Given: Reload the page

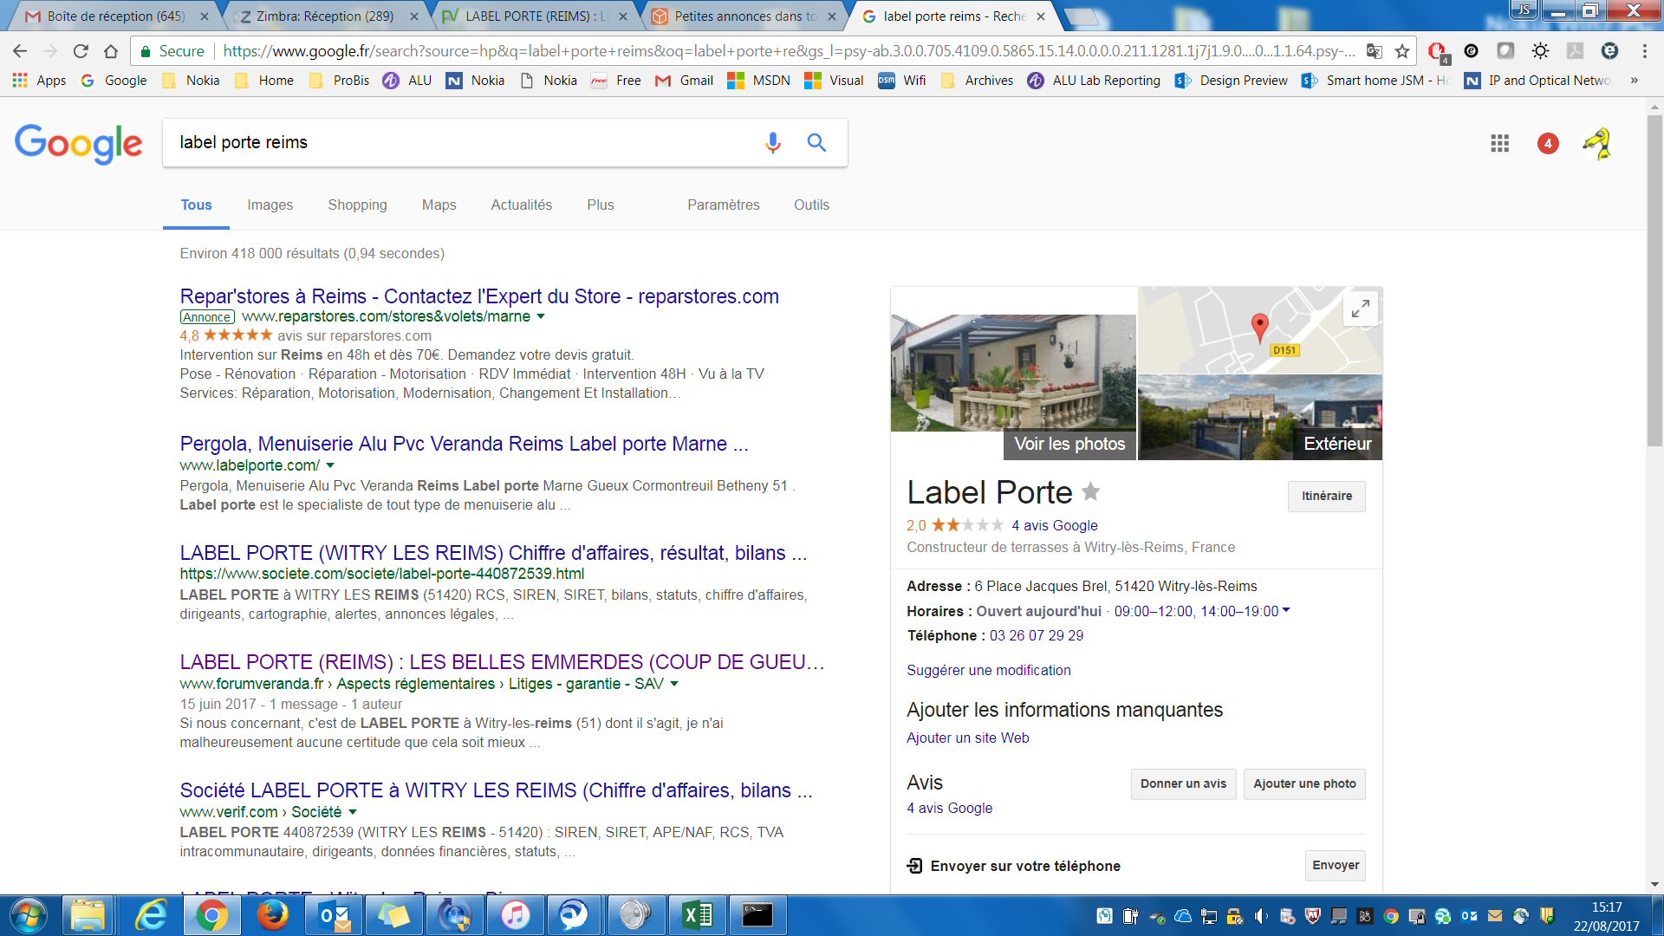Looking at the screenshot, I should [81, 51].
